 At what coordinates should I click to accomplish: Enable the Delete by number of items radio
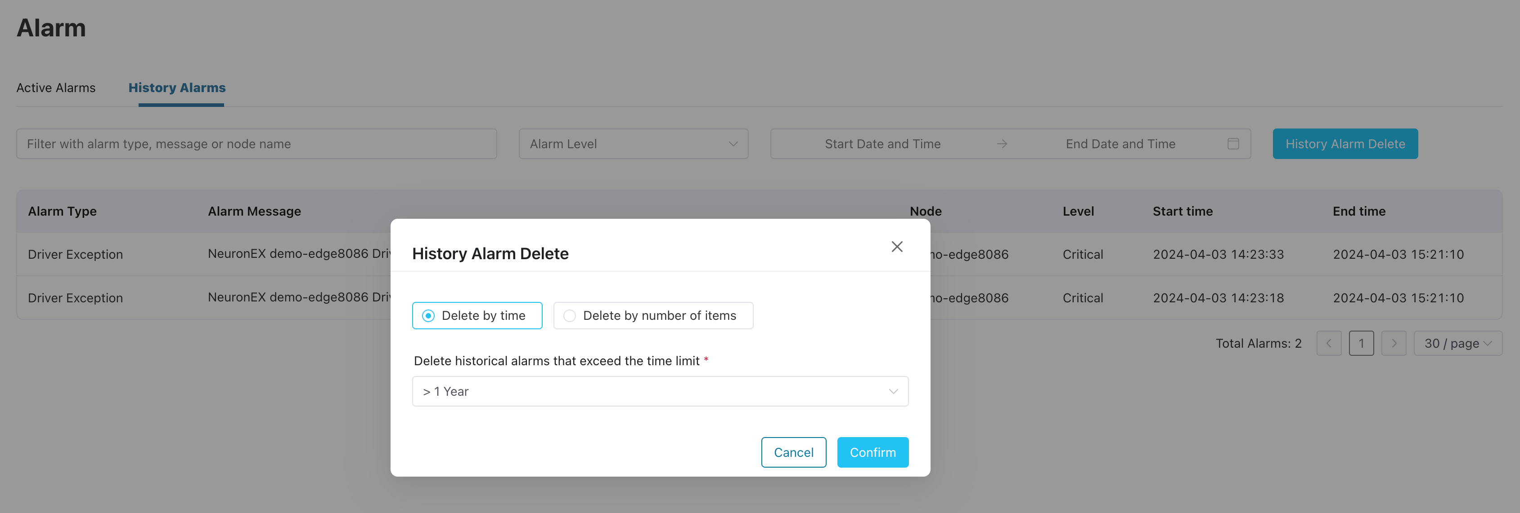pos(569,315)
